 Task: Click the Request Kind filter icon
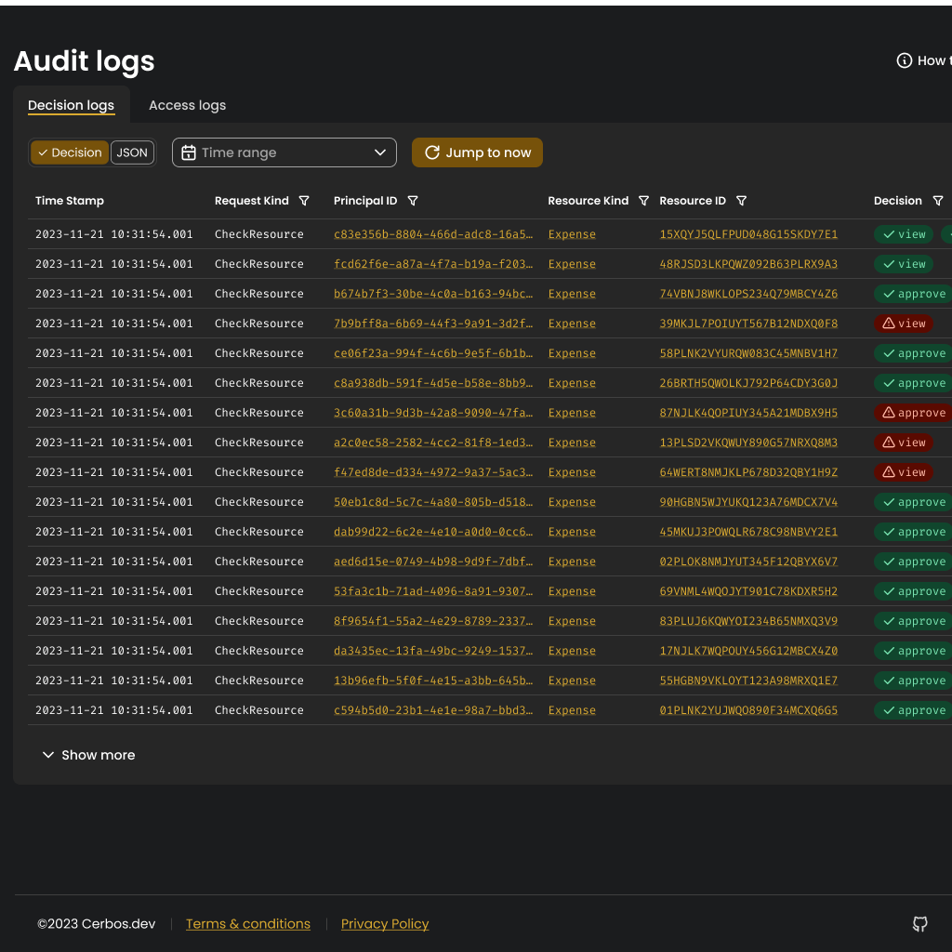click(303, 201)
